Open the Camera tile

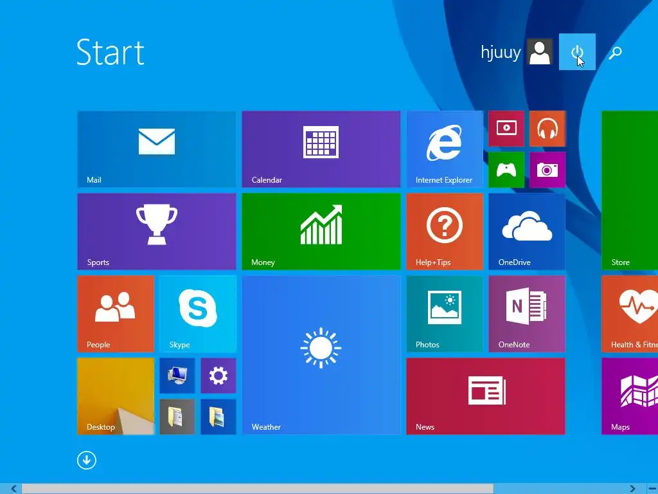(547, 170)
